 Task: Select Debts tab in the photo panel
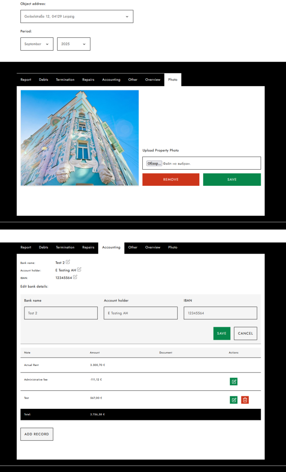click(43, 80)
